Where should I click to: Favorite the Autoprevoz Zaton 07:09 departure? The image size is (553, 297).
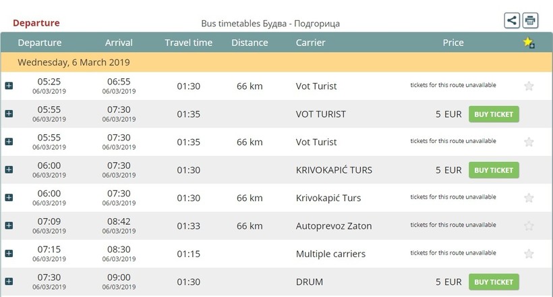529,225
